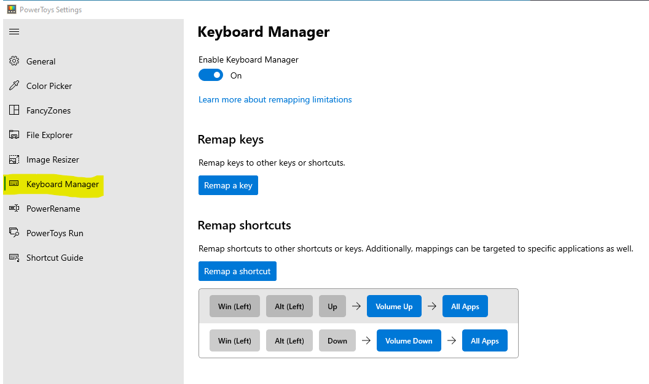This screenshot has width=649, height=384.
Task: Click the Color Picker eyedropper icon
Action: 14,85
